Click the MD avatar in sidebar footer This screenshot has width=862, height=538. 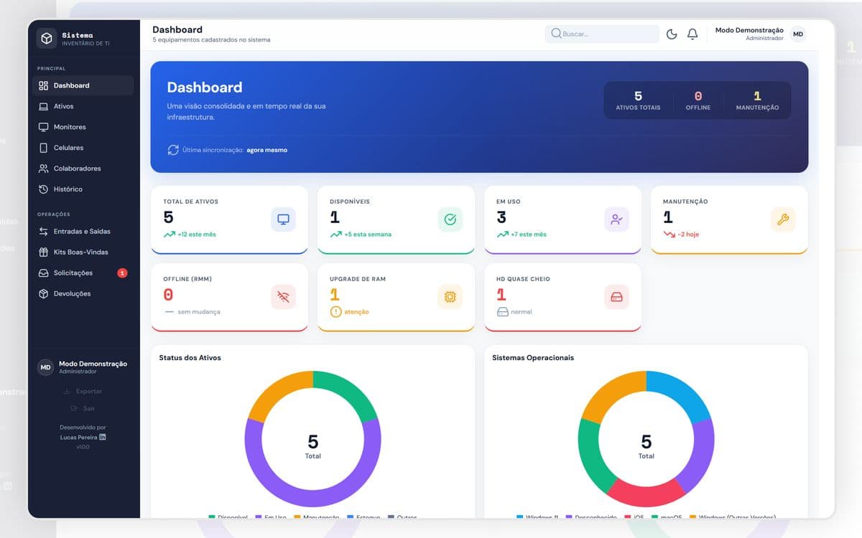click(x=45, y=367)
